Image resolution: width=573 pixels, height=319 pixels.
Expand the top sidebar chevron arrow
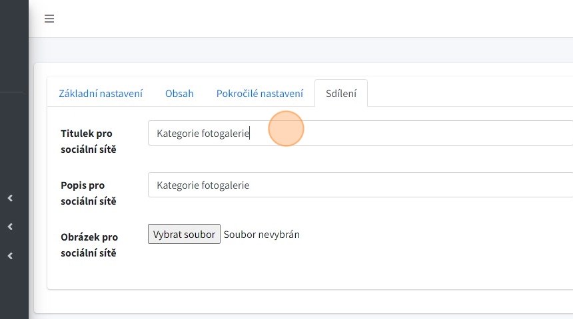point(10,198)
